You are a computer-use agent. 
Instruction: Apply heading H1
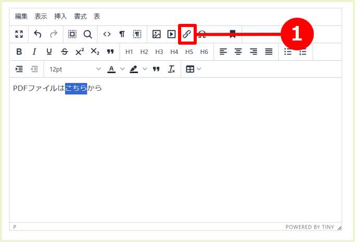tap(129, 52)
